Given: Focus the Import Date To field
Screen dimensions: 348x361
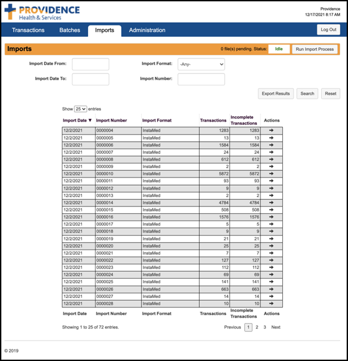Looking at the screenshot, I should [x=90, y=79].
